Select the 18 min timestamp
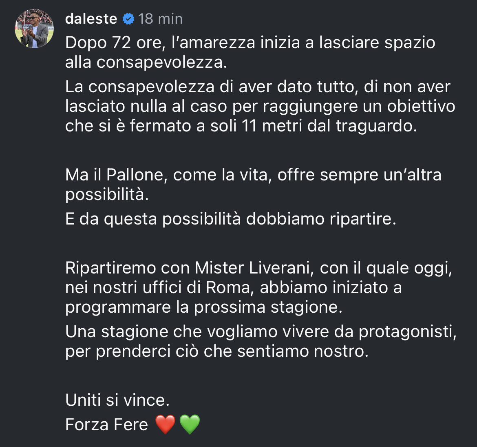 click(160, 19)
